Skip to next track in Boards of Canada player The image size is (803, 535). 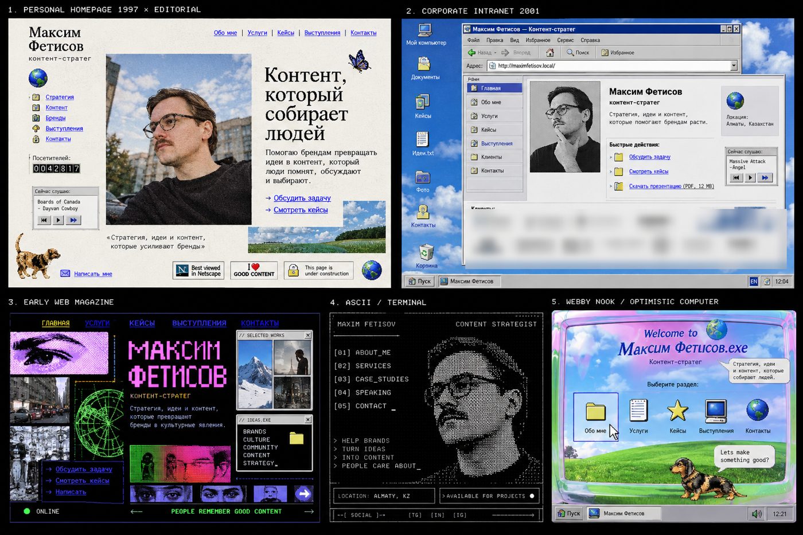coord(73,220)
